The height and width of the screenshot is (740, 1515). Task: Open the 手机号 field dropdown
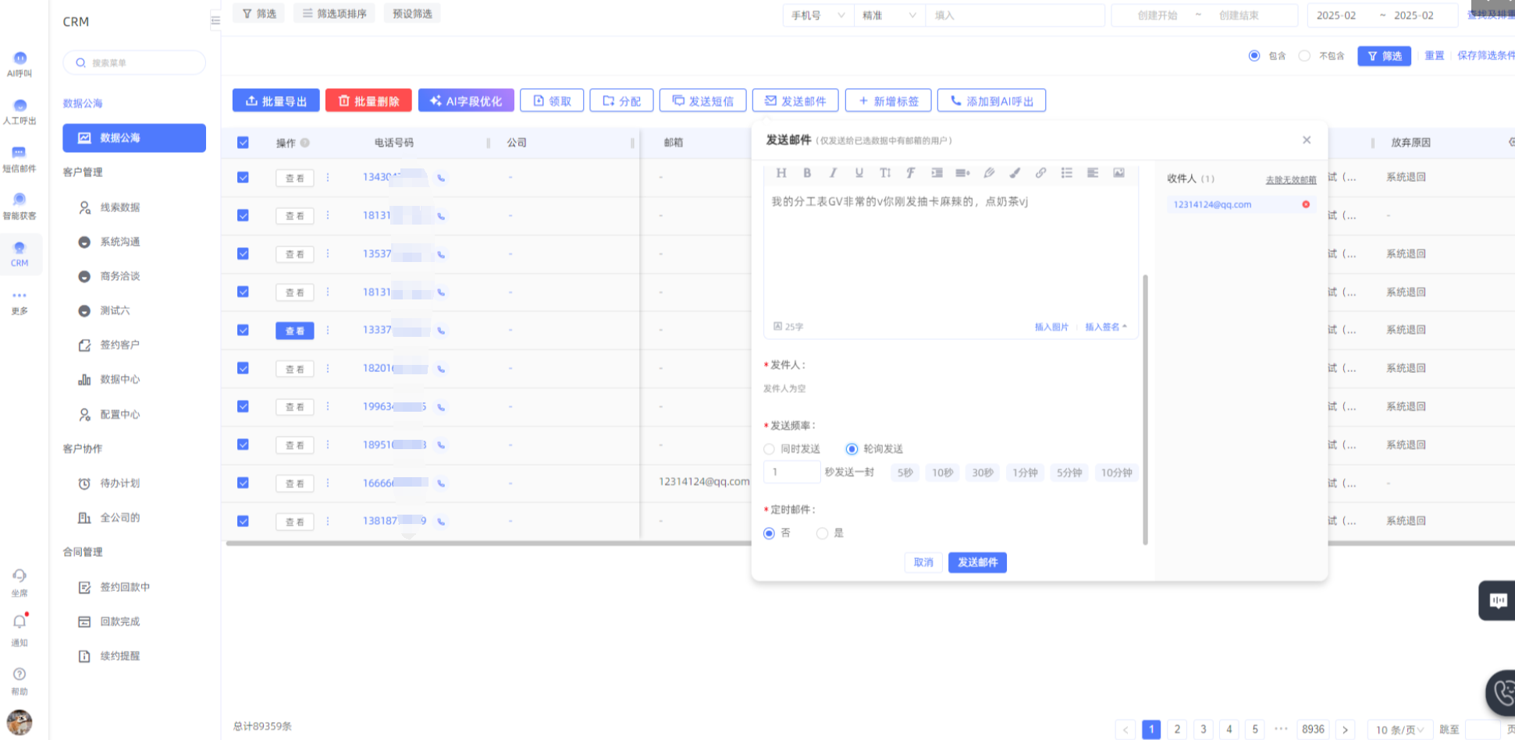pyautogui.click(x=817, y=16)
